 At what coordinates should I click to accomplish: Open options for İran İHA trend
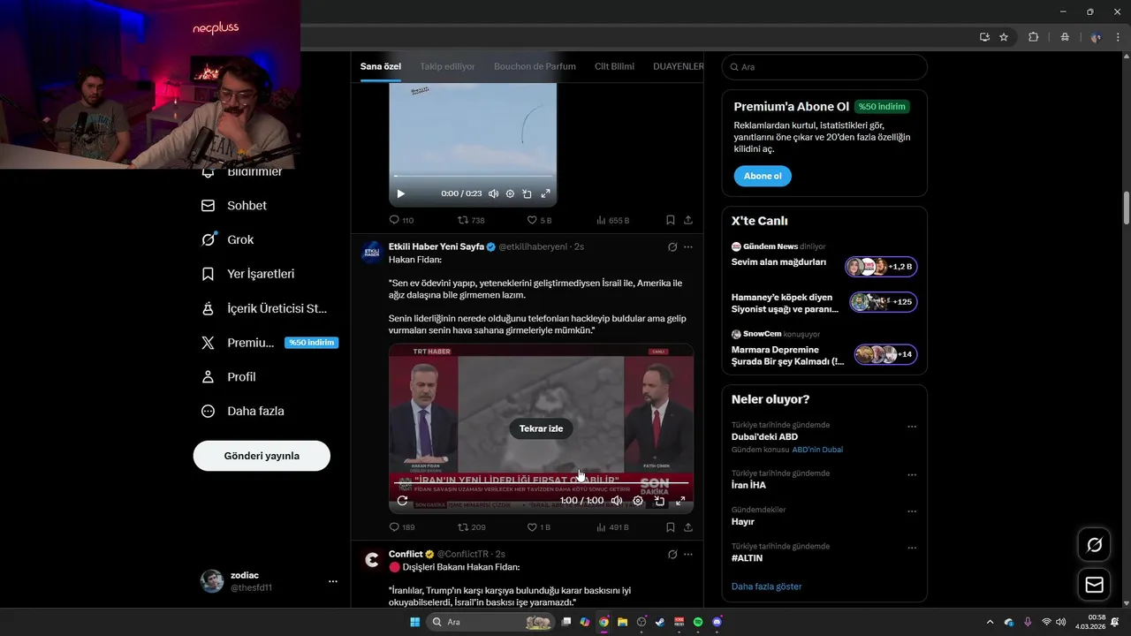click(x=912, y=475)
